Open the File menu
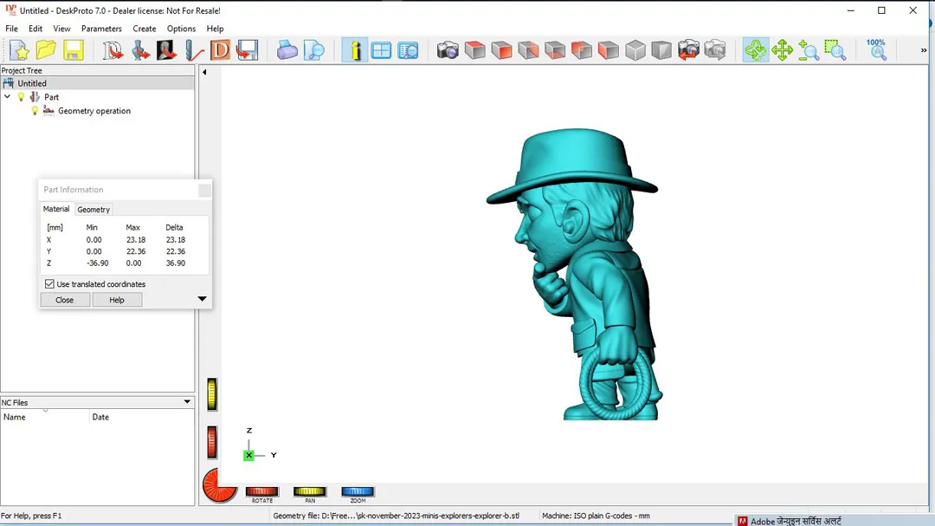Viewport: 935px width, 526px height. 11,29
